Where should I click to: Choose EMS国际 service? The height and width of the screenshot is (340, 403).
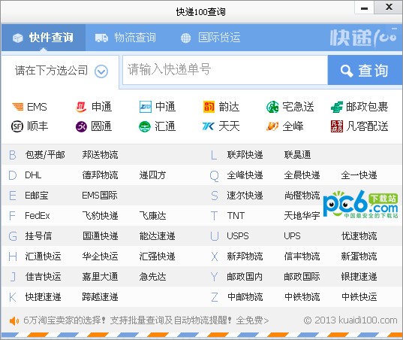[100, 196]
